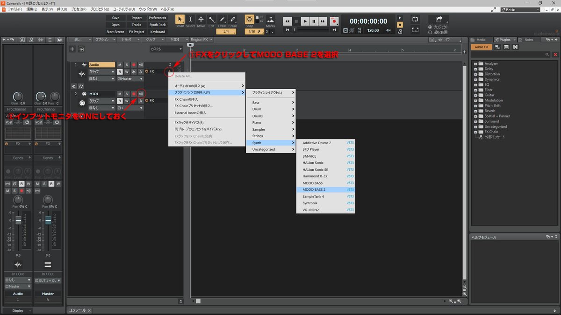
Task: Start playback with the Play button
Action: click(x=305, y=21)
